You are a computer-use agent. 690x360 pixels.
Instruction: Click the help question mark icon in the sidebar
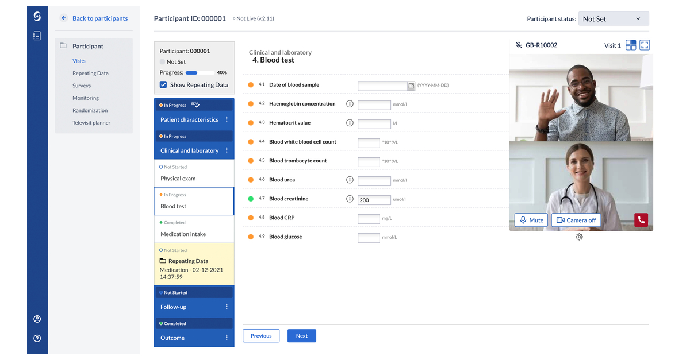coord(37,339)
